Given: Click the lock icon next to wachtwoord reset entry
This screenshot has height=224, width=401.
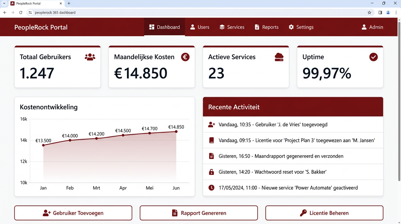Looking at the screenshot, I should point(211,172).
